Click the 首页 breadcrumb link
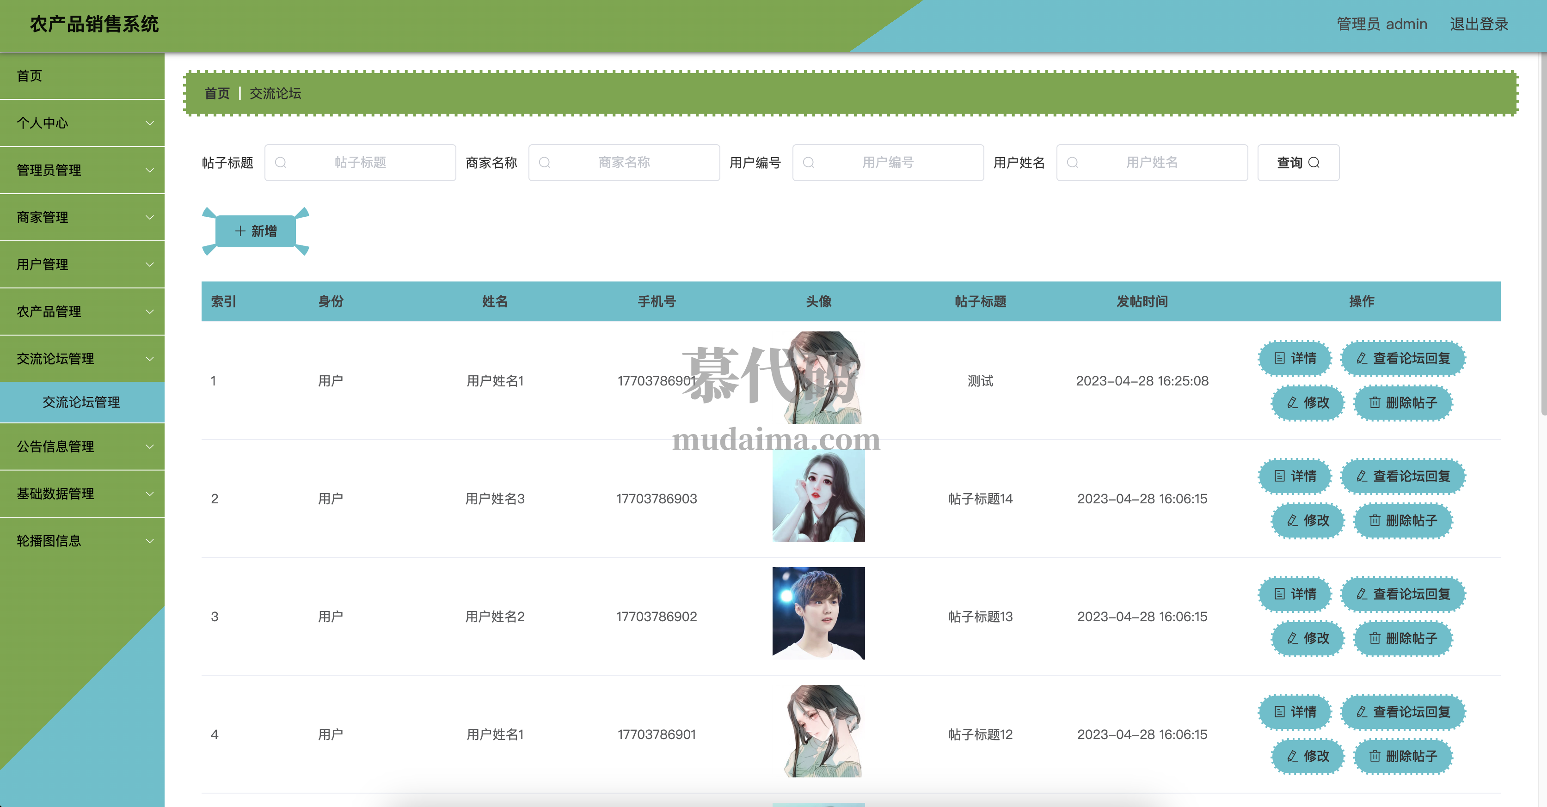1547x807 pixels. (x=217, y=94)
